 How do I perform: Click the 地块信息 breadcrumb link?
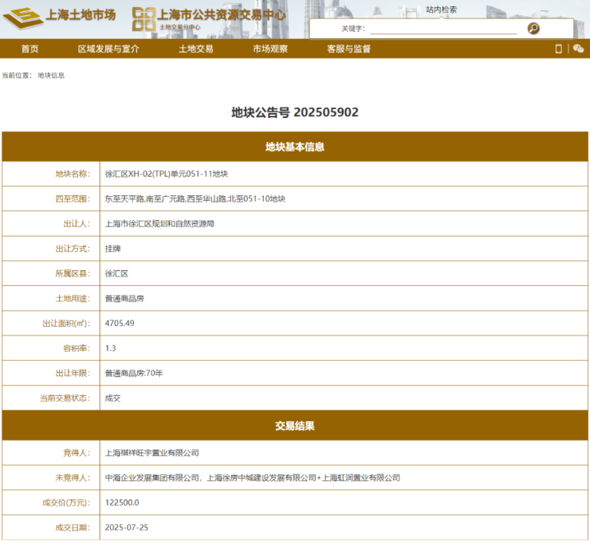[x=51, y=76]
